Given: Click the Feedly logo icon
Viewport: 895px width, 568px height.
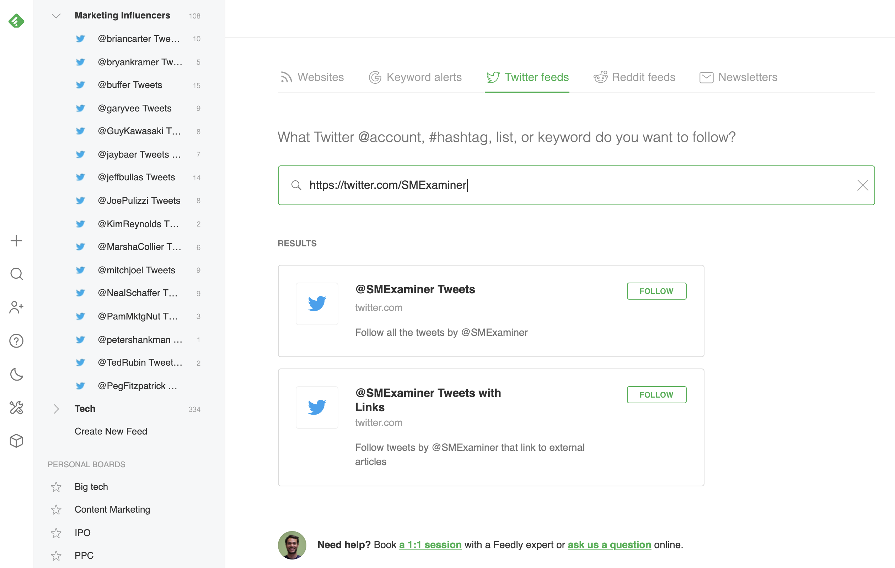Looking at the screenshot, I should coord(16,21).
